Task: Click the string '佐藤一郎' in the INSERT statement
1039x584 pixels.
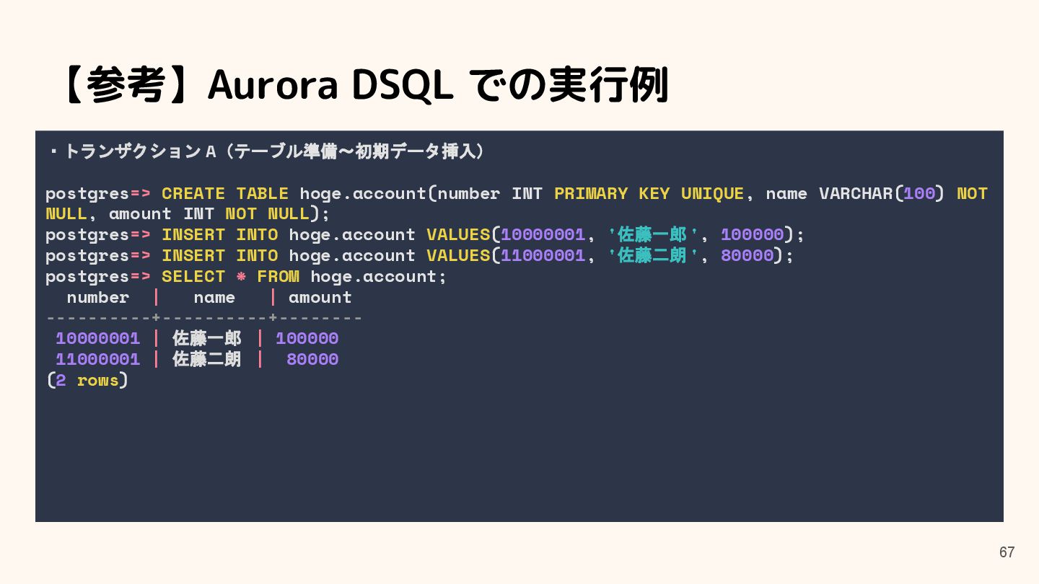Action: tap(654, 234)
